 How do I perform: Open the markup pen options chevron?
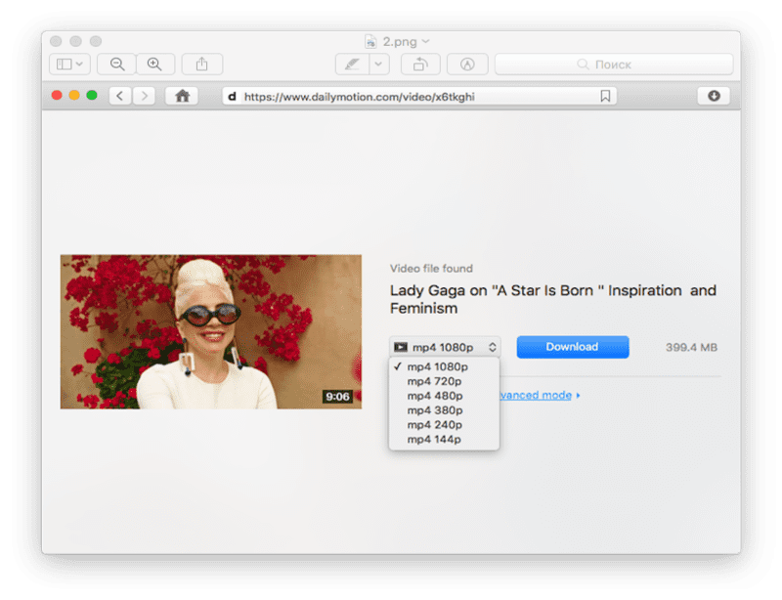[x=378, y=64]
